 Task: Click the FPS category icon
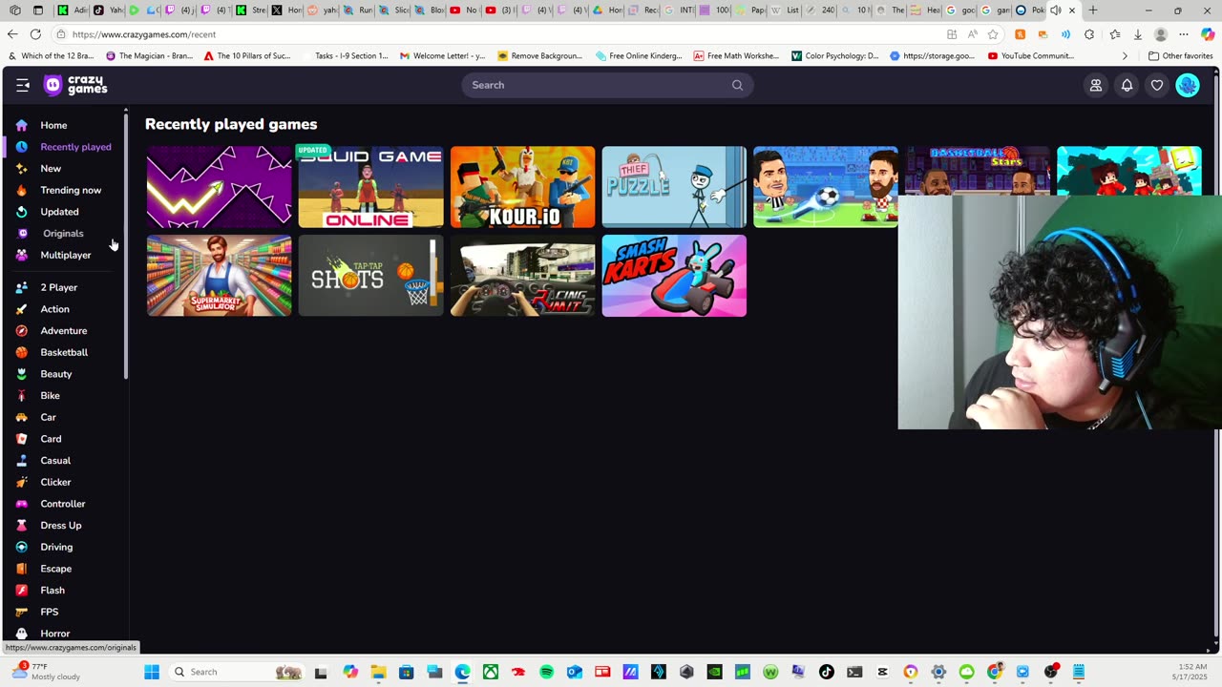21,612
